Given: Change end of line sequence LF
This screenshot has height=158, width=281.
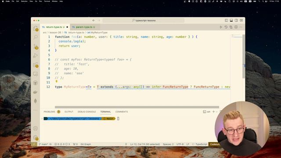Looking at the screenshot, I should [x=187, y=144].
